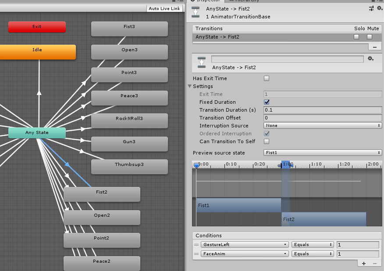Click the transition name field gear icon

(370, 59)
